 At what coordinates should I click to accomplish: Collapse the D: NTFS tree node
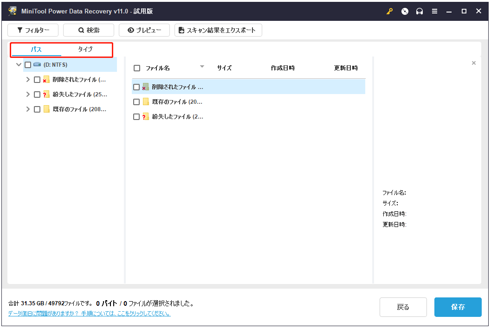tap(19, 64)
